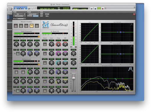Select the Zoomer tool in Pro Tools toolbar
The width and height of the screenshot is (151, 112).
[x=11, y=8]
